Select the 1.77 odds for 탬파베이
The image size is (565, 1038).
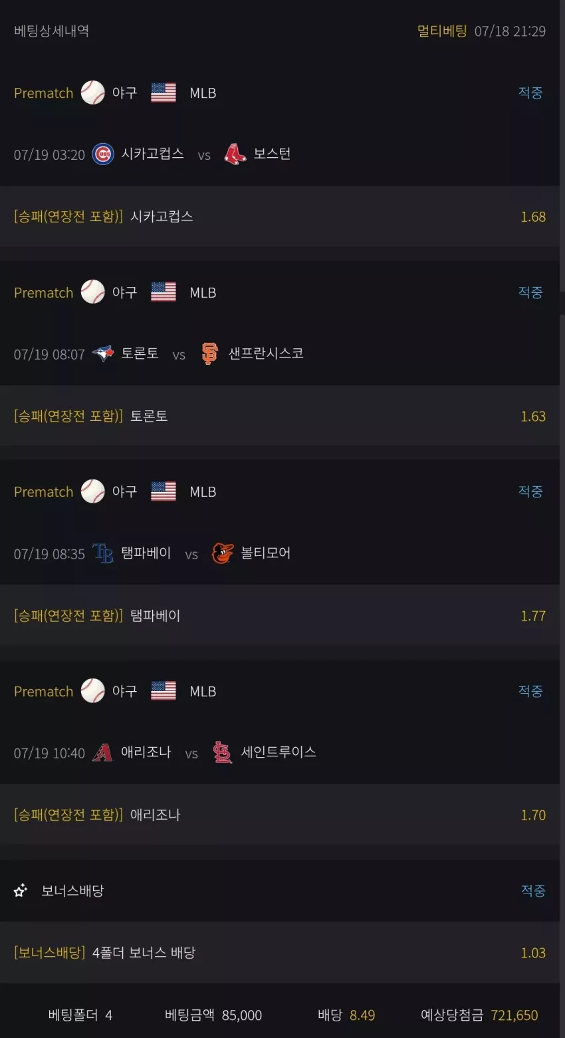coord(533,616)
